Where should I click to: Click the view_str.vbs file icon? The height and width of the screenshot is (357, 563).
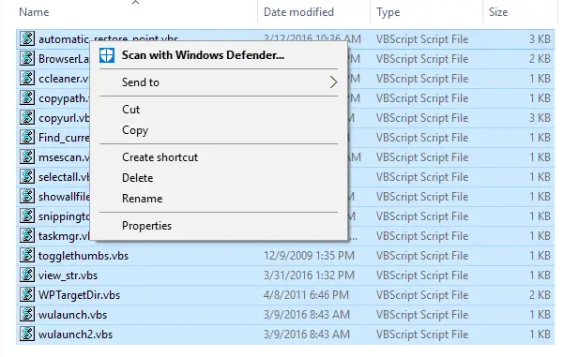tap(27, 275)
